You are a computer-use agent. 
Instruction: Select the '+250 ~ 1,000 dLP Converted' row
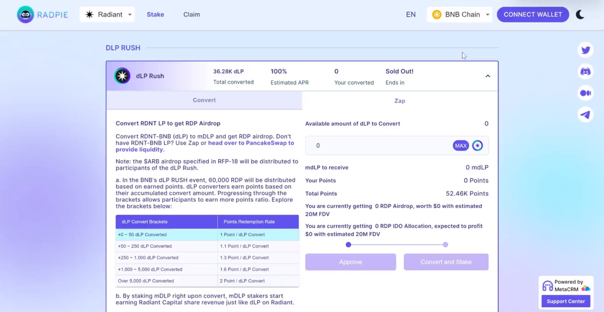(207, 258)
